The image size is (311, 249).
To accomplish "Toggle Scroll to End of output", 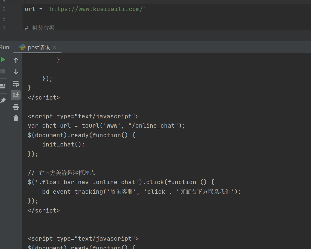I will 16,95.
